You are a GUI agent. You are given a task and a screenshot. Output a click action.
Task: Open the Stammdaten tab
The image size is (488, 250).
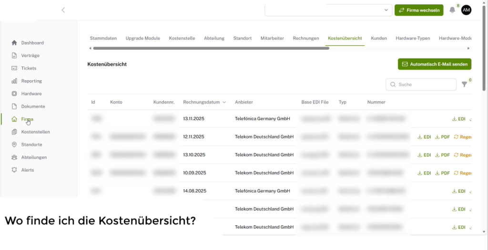pyautogui.click(x=103, y=38)
